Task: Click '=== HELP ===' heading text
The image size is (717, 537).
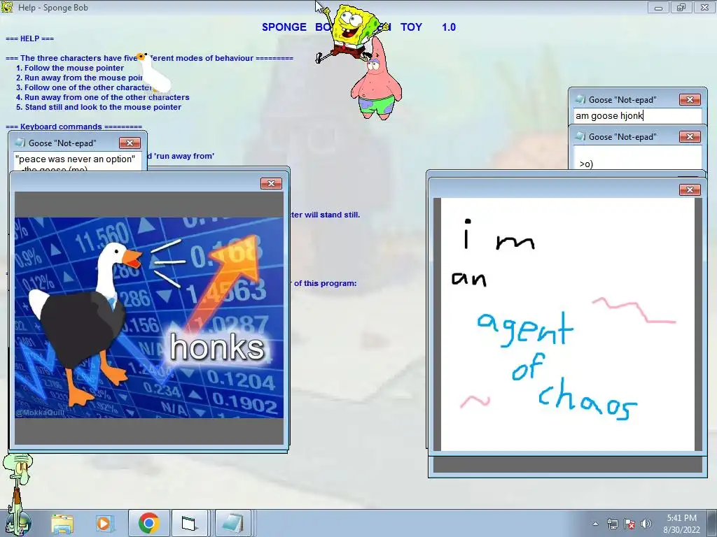Action: click(x=29, y=39)
